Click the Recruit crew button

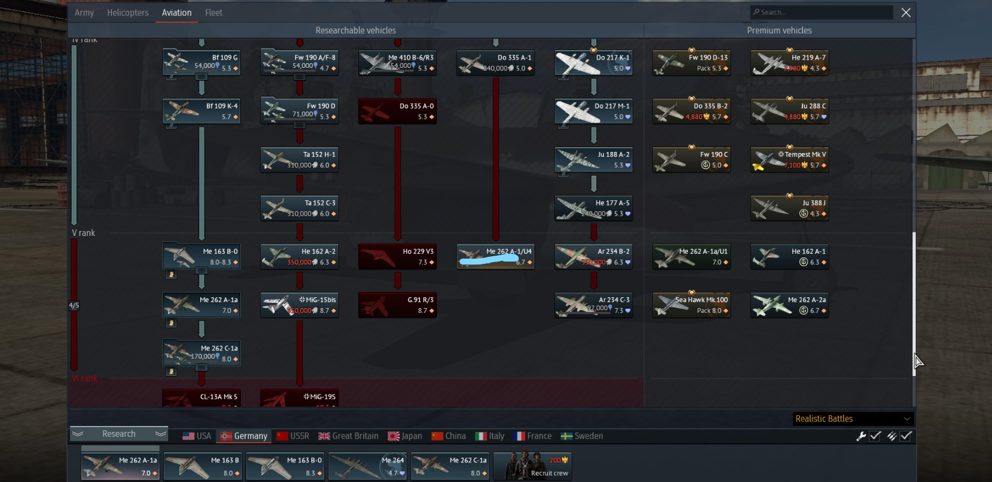click(x=532, y=466)
